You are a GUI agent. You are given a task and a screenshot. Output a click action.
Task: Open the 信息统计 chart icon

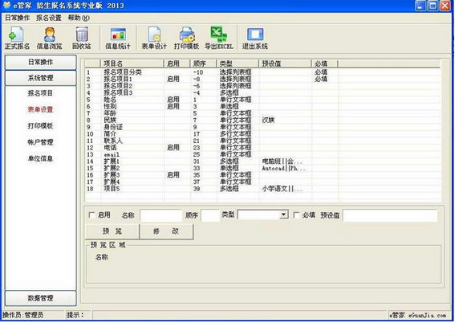coord(118,35)
